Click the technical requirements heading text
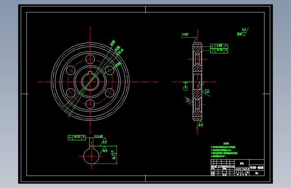 (x=226, y=144)
